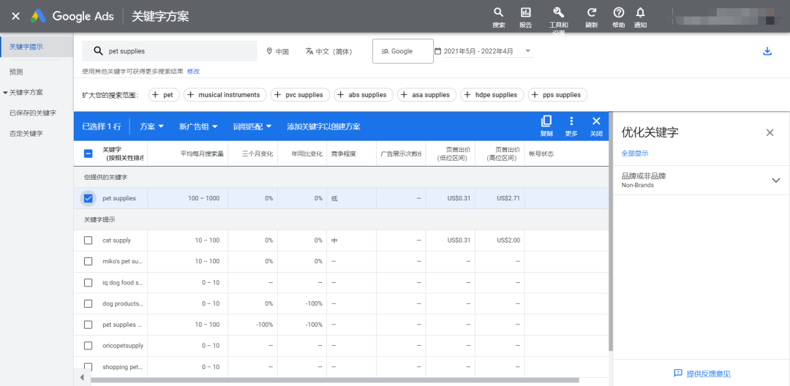Image resolution: width=790 pixels, height=386 pixels.
Task: Check the 'cat supply' row checkbox
Action: coord(89,241)
